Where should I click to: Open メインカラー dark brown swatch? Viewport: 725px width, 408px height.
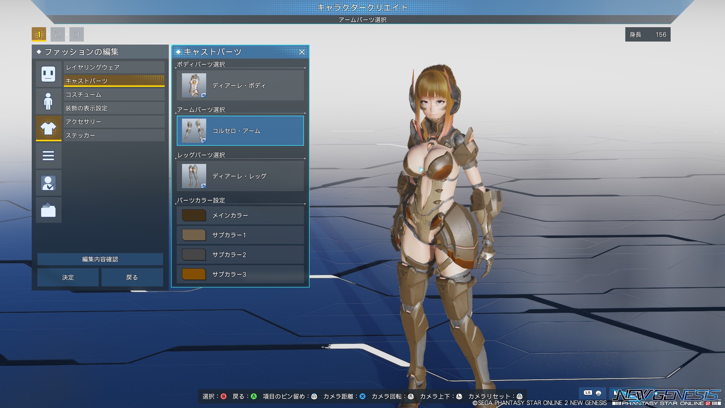pos(194,215)
